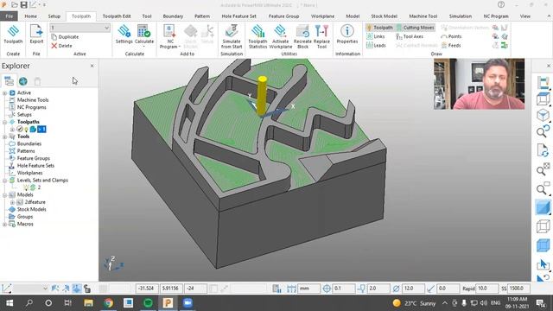Image resolution: width=553 pixels, height=311 pixels.
Task: Toggle lightbulb visibility of level 2
Action: click(x=26, y=187)
